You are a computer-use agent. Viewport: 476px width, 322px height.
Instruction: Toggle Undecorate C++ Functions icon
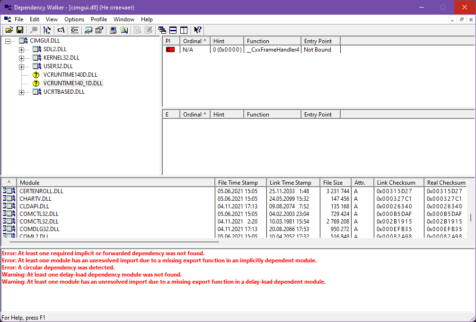pos(74,30)
